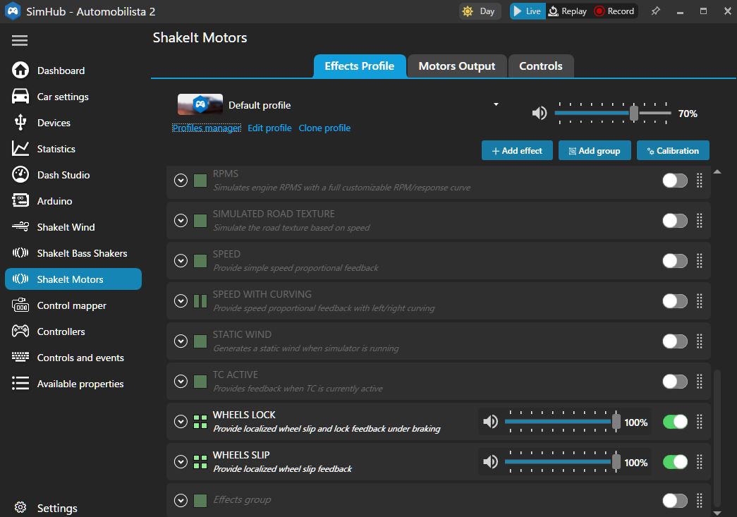
Task: Enable the STATIC WIND toggle
Action: point(675,341)
